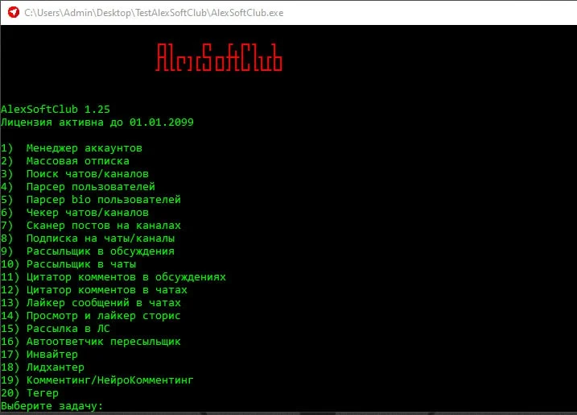577x415 pixels.
Task: Click the app icon in the title bar
Action: pos(13,12)
